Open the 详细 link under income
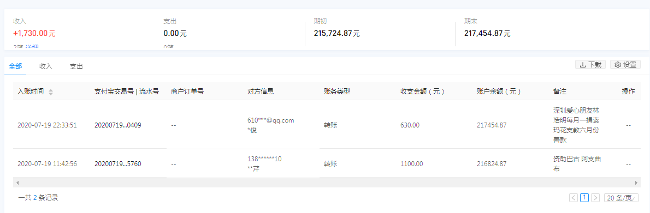The width and height of the screenshot is (650, 213). pyautogui.click(x=32, y=47)
